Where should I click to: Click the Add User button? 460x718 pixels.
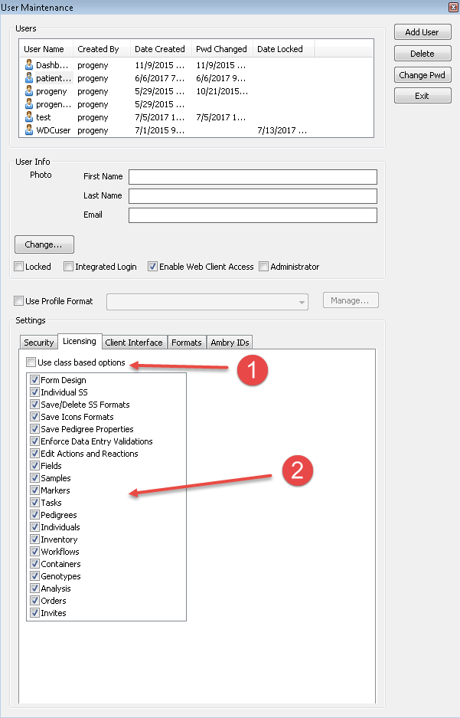(x=422, y=32)
